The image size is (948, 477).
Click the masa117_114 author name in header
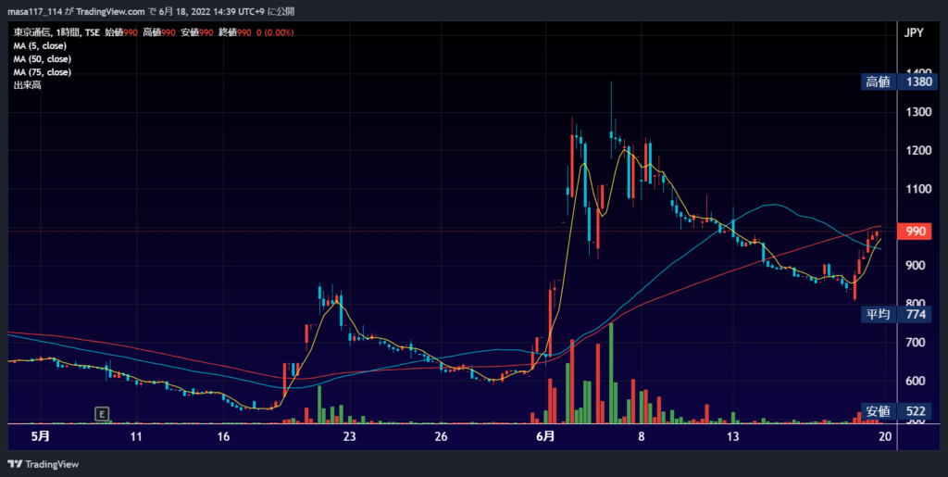click(34, 11)
